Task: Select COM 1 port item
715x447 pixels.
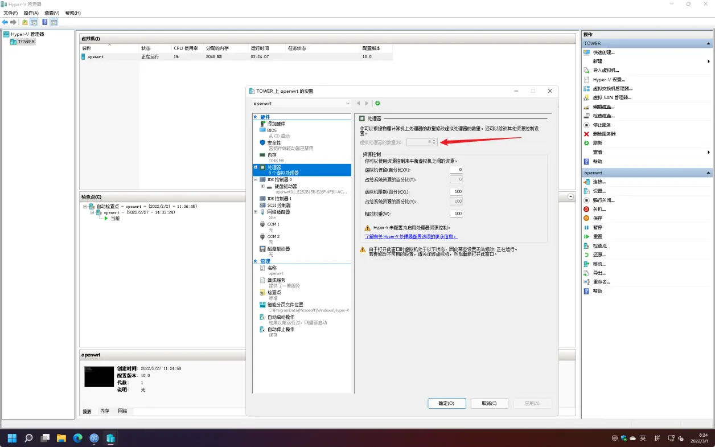Action: 273,224
